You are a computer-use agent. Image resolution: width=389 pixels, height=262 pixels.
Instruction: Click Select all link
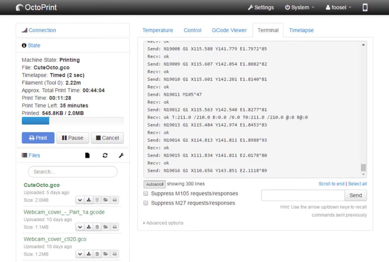[357, 184]
